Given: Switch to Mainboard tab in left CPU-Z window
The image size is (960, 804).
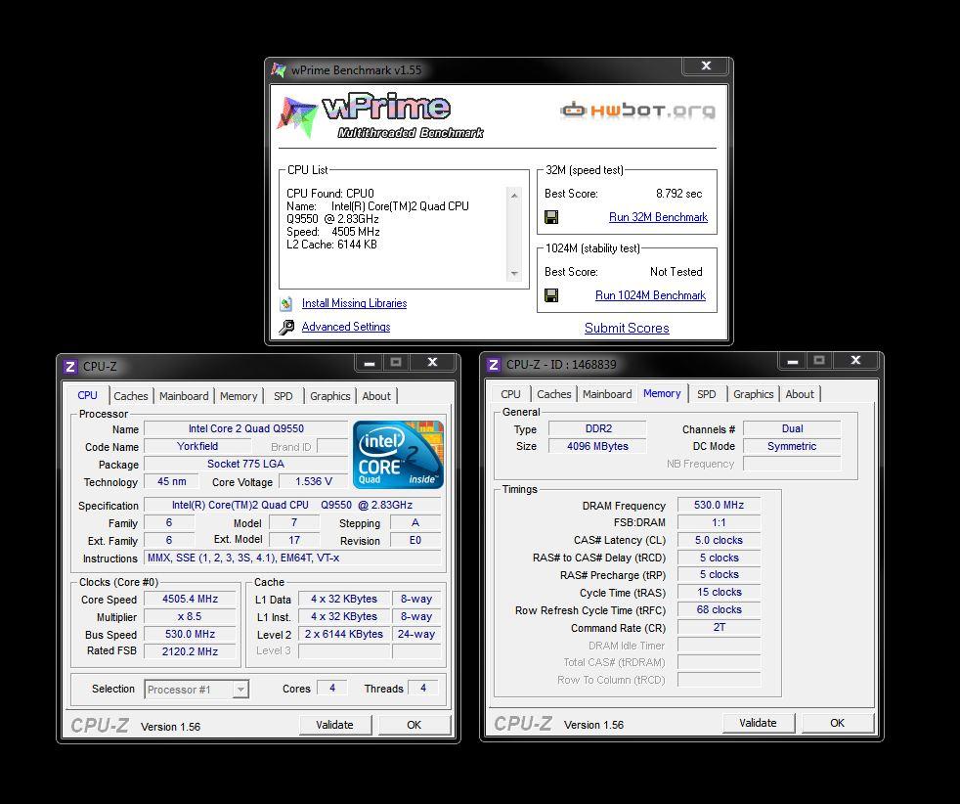Looking at the screenshot, I should (184, 396).
